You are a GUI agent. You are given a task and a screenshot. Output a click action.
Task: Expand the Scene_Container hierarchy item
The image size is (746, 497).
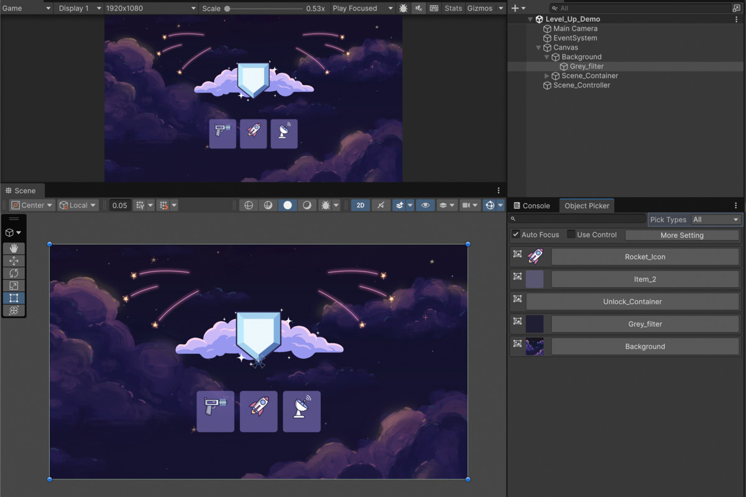547,76
